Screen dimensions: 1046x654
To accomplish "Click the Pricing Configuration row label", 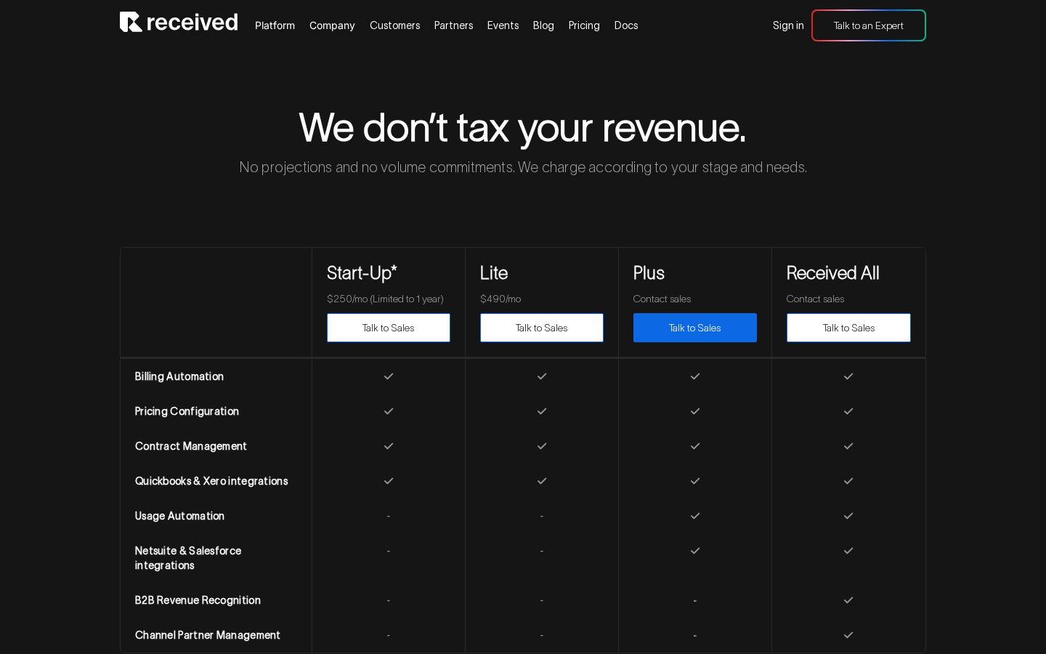I will coord(187,411).
